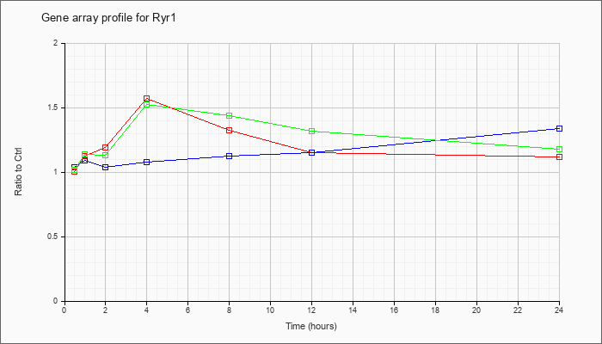The width and height of the screenshot is (602, 344).
Task: Click the Ratio to Ctrl axis label
Action: coord(18,172)
